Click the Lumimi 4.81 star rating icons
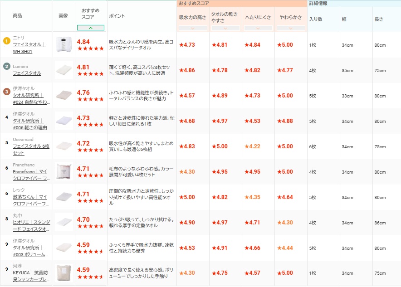This screenshot has width=401, height=287. [x=90, y=74]
